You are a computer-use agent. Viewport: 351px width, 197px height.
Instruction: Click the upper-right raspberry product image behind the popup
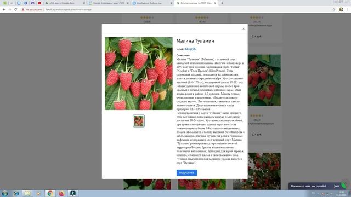coord(264,80)
